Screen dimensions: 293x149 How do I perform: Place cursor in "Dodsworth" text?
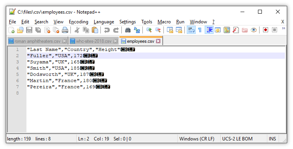[x=44, y=74]
